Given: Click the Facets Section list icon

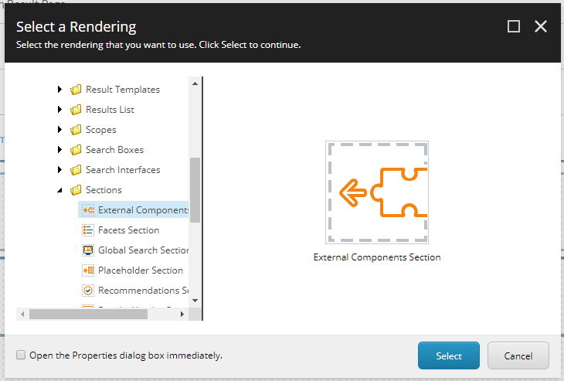Looking at the screenshot, I should click(88, 230).
